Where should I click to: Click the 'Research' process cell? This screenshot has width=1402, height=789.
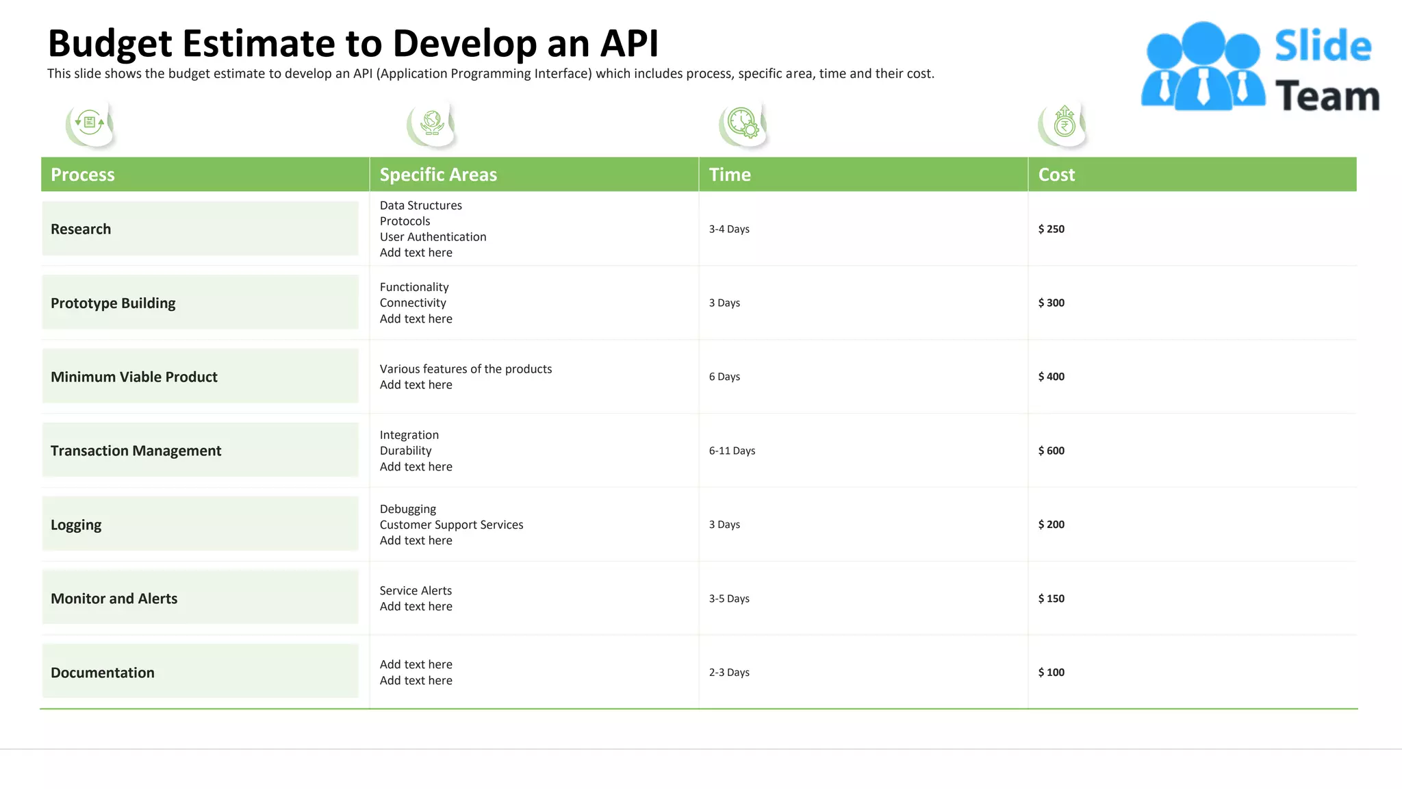[200, 229]
